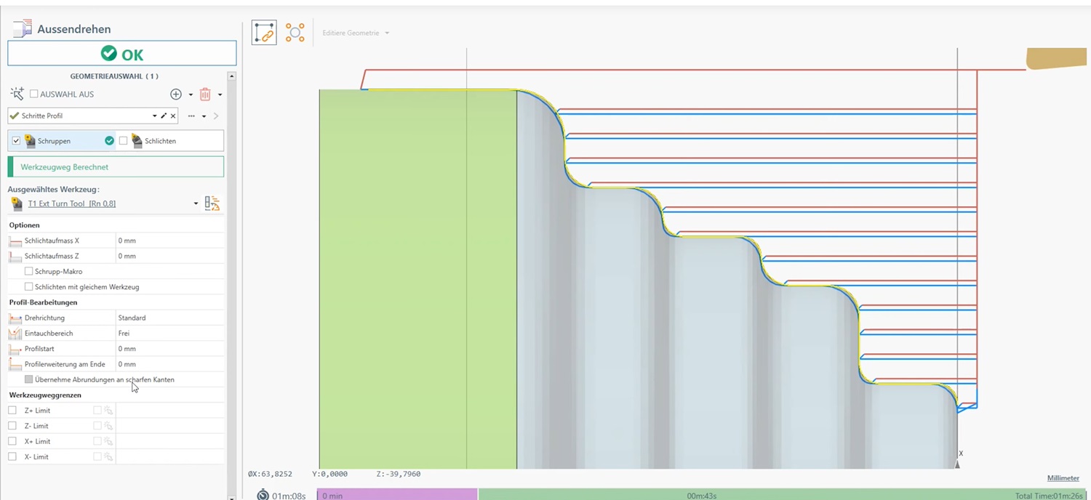Click the green OK button
1091x500 pixels.
(x=122, y=54)
